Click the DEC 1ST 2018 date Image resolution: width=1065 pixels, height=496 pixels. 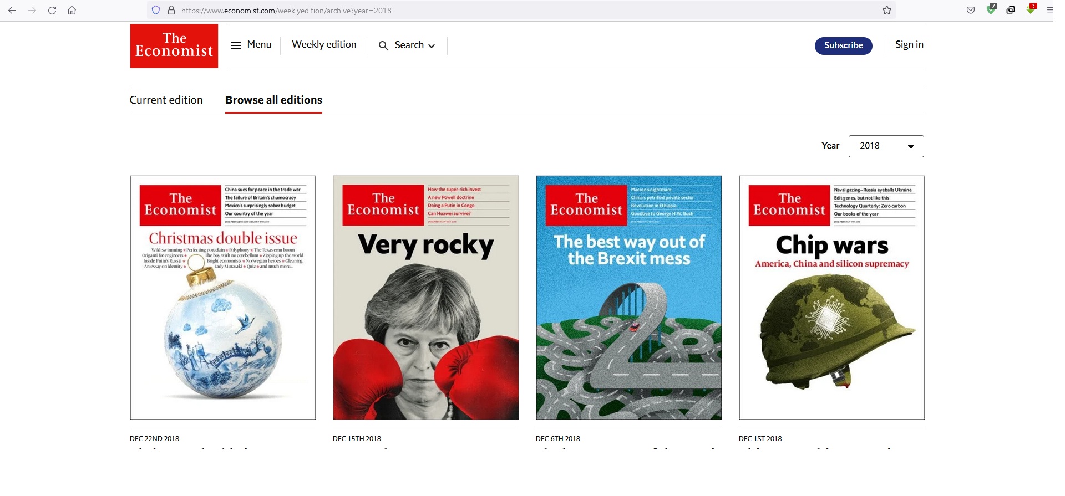pos(760,439)
